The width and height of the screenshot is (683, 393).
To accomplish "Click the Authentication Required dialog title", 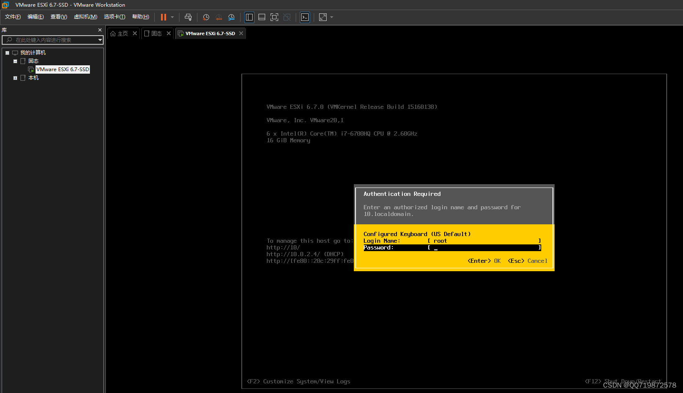I will point(402,194).
